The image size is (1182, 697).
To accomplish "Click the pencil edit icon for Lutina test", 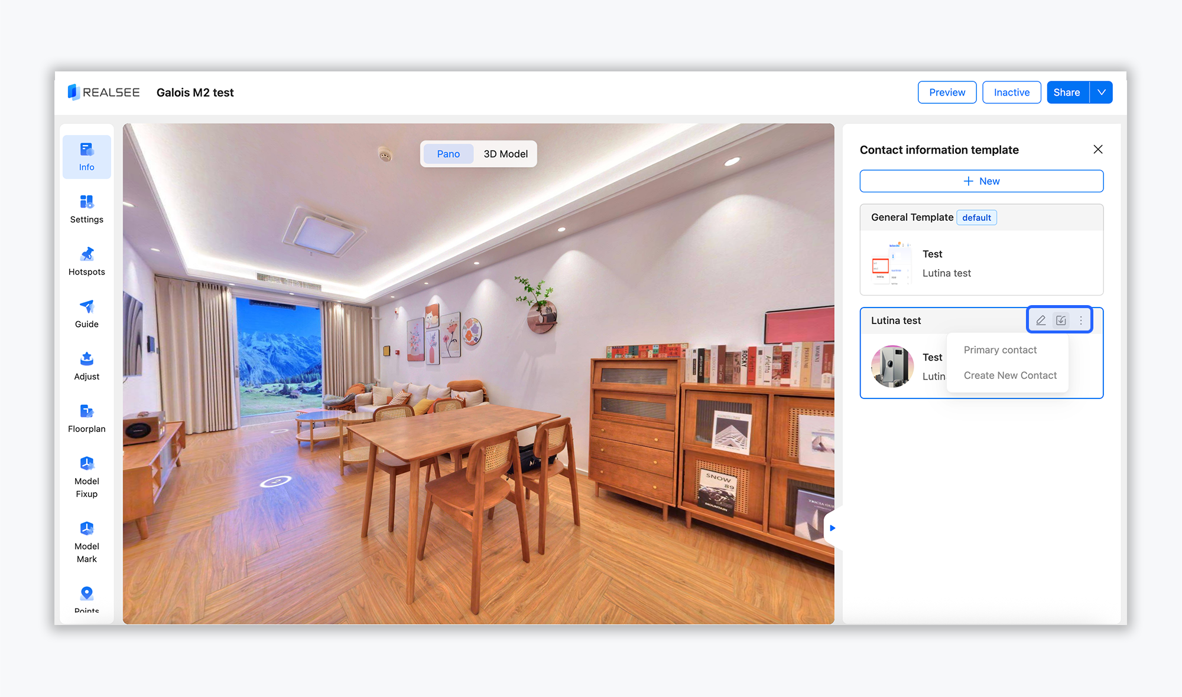I will 1041,320.
